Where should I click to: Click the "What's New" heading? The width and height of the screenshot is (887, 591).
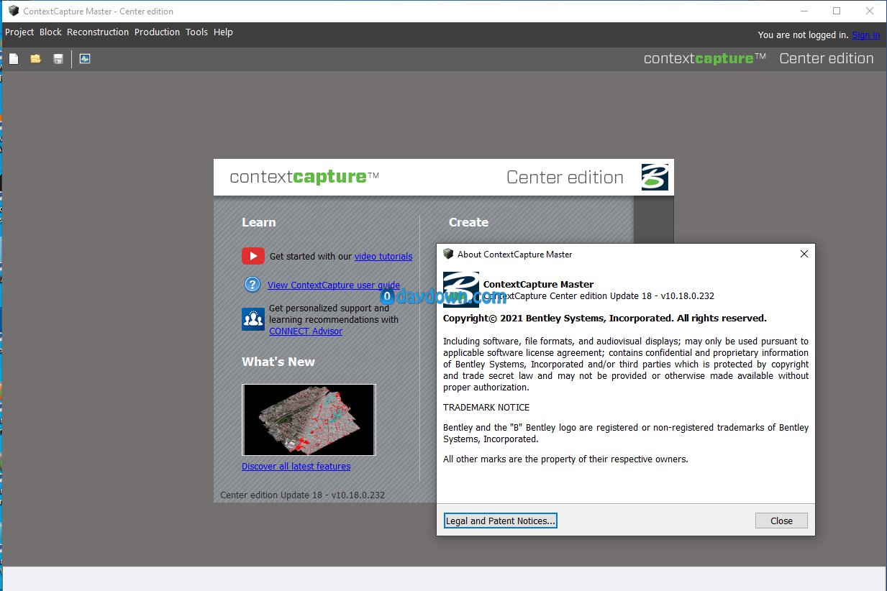(278, 362)
